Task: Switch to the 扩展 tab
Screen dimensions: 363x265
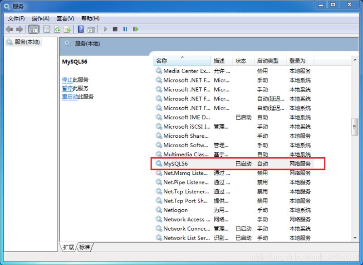Action: click(x=68, y=247)
